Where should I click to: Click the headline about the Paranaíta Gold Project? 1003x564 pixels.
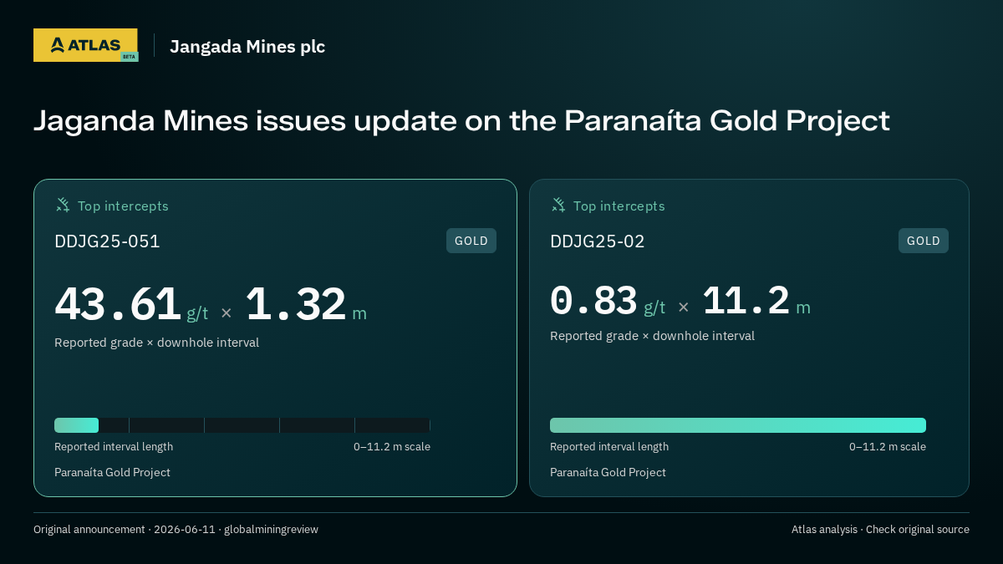click(x=461, y=121)
